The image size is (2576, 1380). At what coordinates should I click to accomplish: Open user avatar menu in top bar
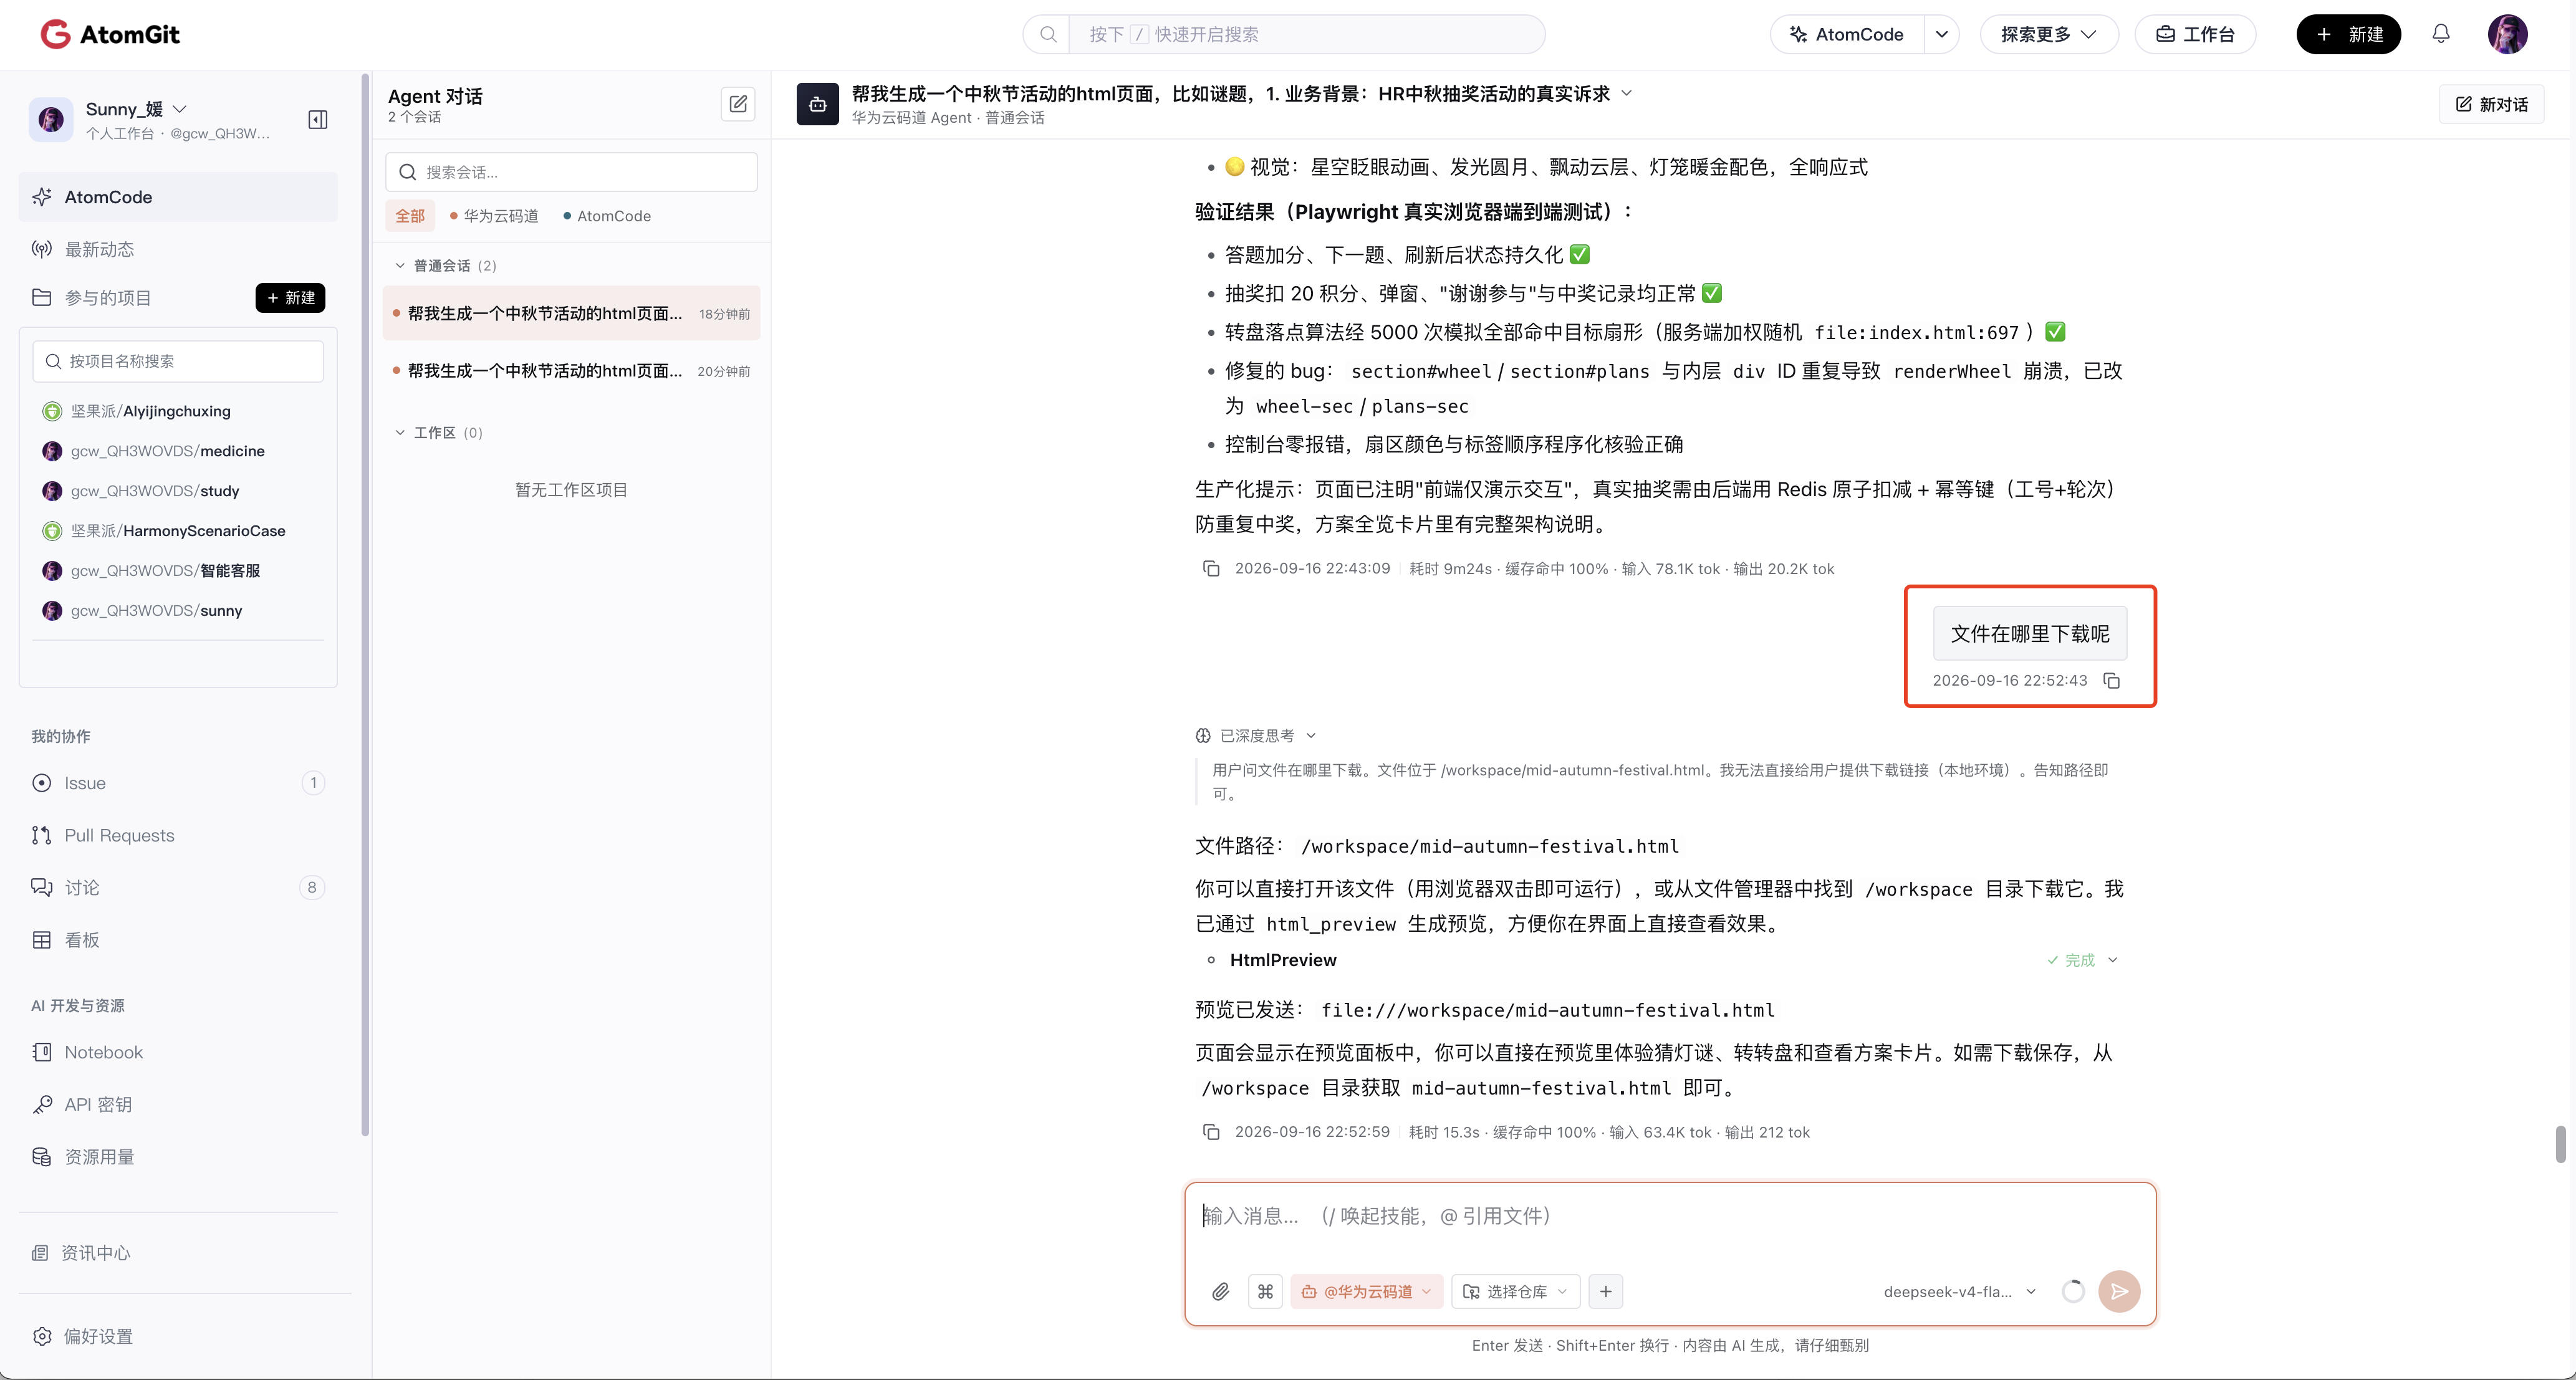point(2507,34)
